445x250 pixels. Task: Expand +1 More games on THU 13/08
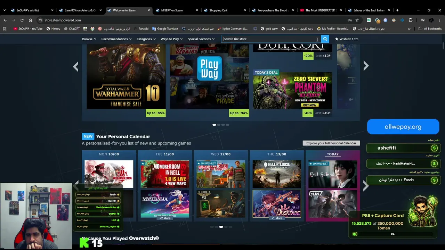pyautogui.click(x=277, y=218)
